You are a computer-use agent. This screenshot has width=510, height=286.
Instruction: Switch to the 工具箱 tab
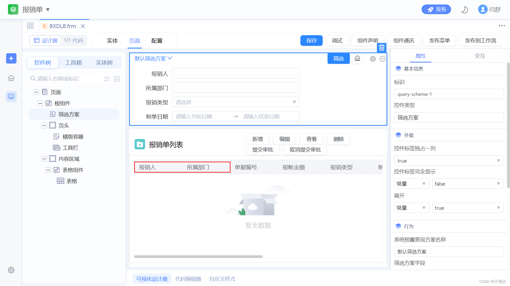(x=74, y=63)
